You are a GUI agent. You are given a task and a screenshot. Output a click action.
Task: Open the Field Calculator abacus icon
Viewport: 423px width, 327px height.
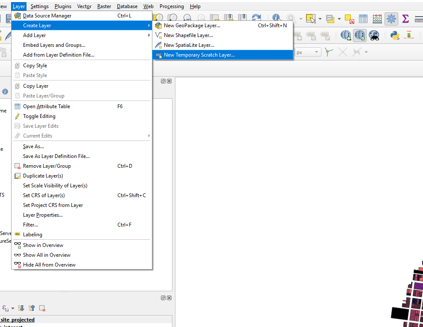377,19
